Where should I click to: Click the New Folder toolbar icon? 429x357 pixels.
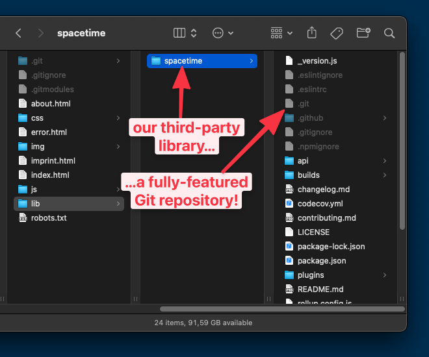coord(363,33)
